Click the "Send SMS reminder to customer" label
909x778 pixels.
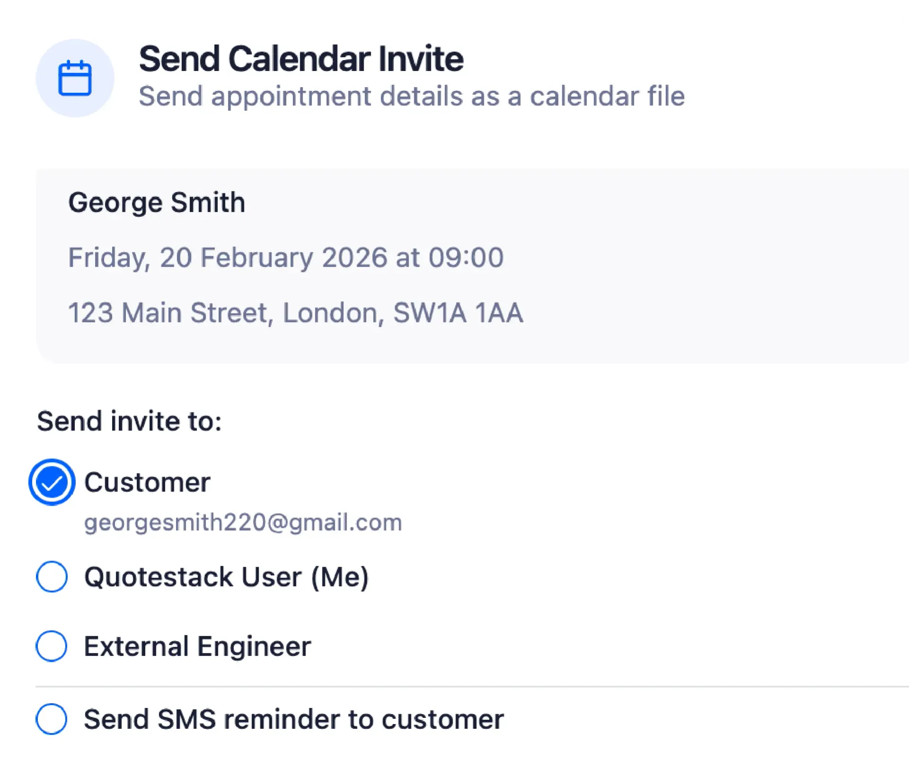click(x=294, y=719)
